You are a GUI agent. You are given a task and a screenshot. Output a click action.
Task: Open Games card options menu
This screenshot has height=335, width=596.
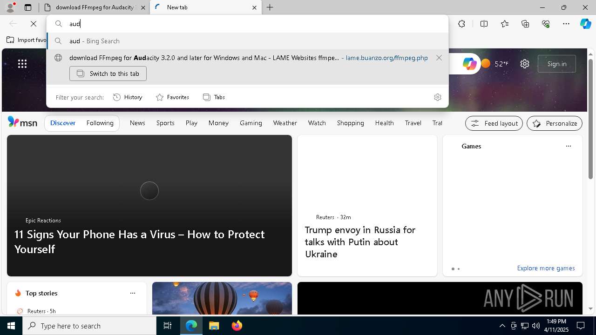[x=568, y=146]
